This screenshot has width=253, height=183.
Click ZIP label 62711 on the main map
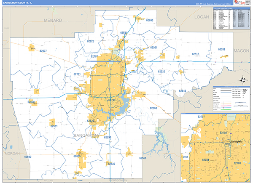(x=77, y=74)
